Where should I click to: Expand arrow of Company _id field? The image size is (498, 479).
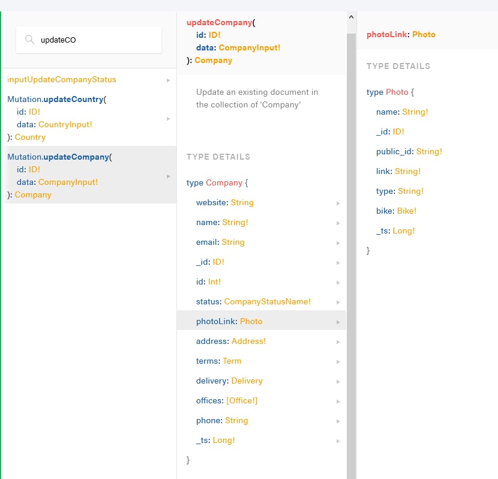[338, 263]
